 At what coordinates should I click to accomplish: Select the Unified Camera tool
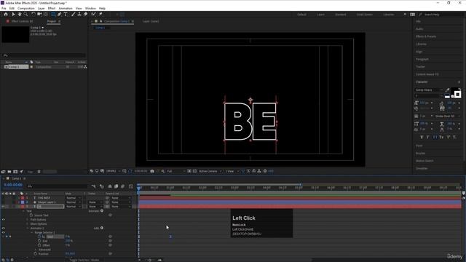point(39,15)
